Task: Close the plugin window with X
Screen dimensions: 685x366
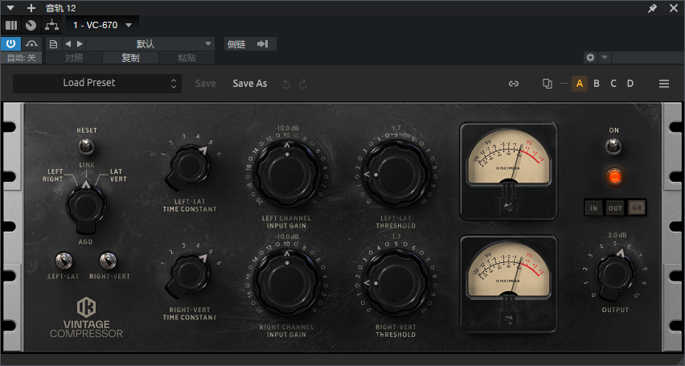Action: [x=673, y=8]
